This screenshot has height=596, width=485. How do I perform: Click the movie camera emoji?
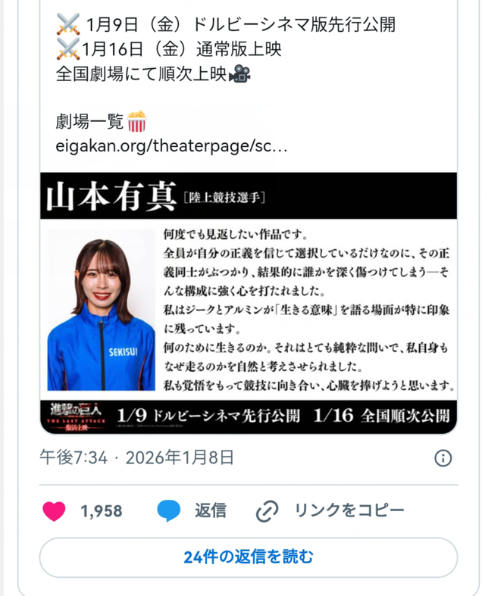pos(239,73)
